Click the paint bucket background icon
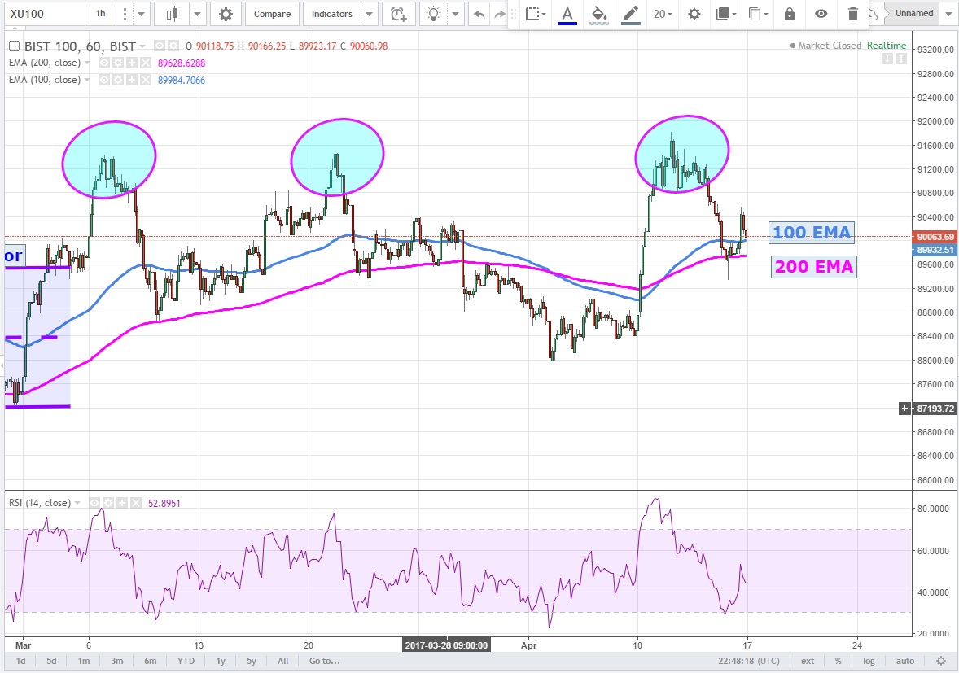The width and height of the screenshot is (959, 673). pos(598,14)
